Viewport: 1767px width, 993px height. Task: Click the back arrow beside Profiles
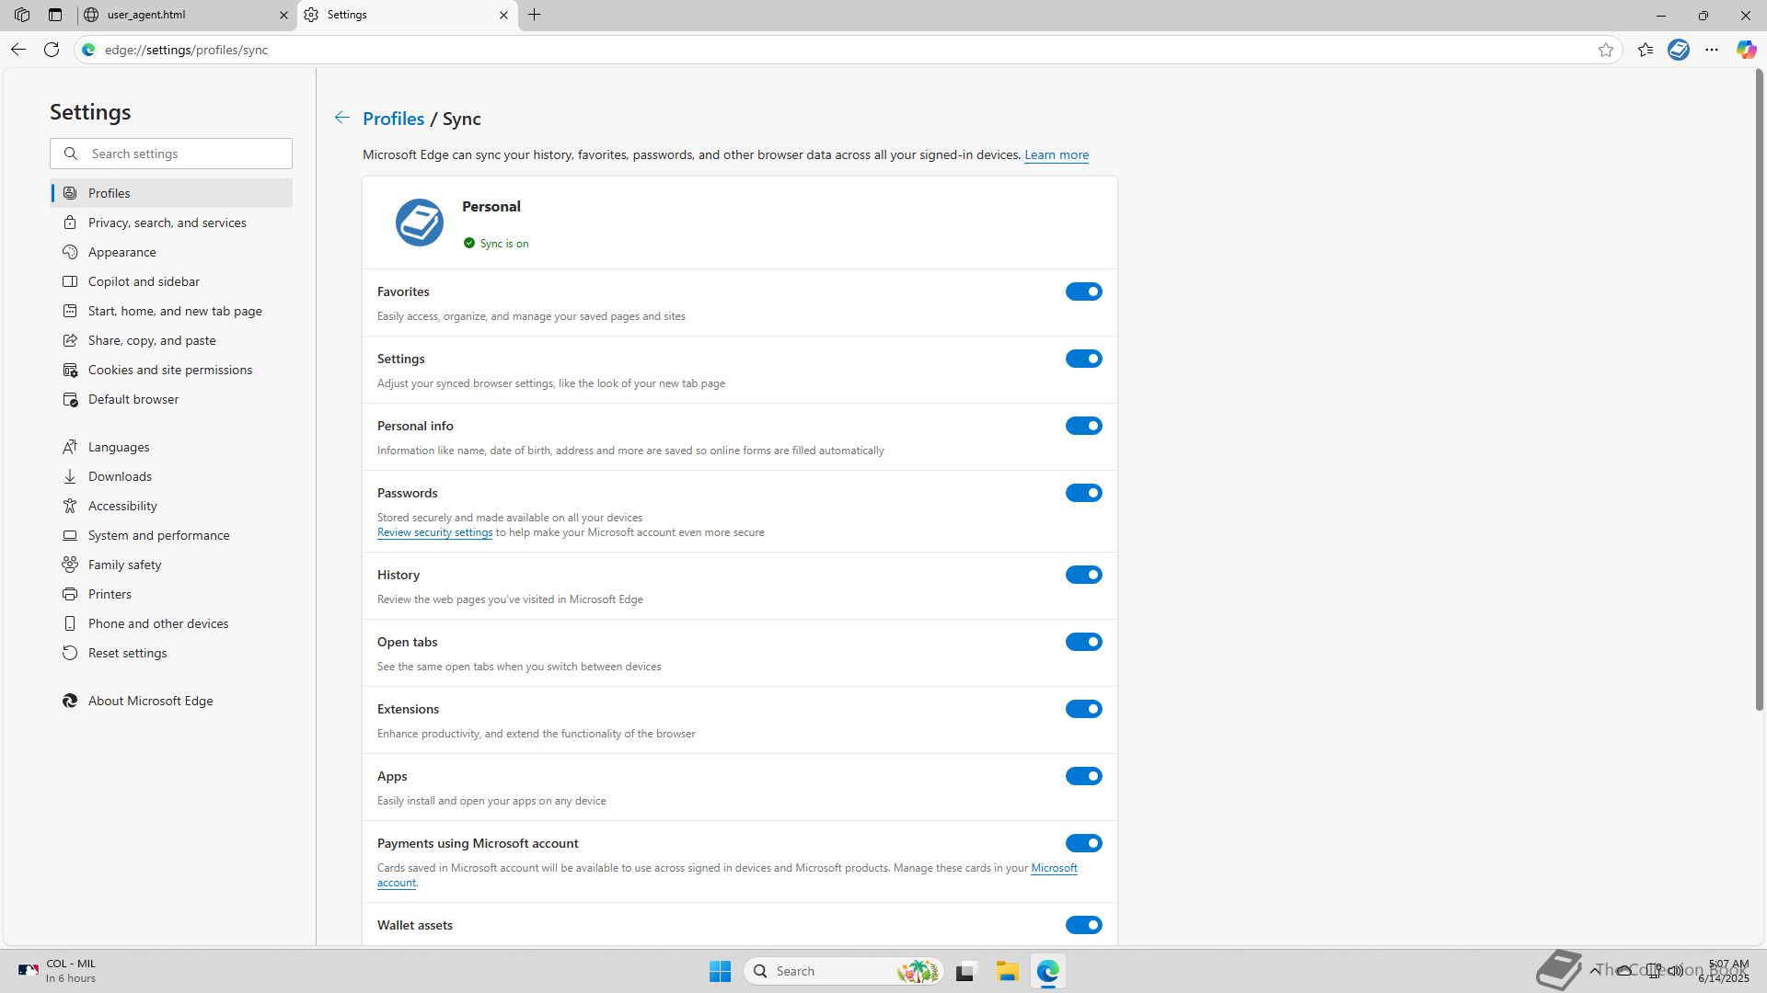(x=341, y=118)
